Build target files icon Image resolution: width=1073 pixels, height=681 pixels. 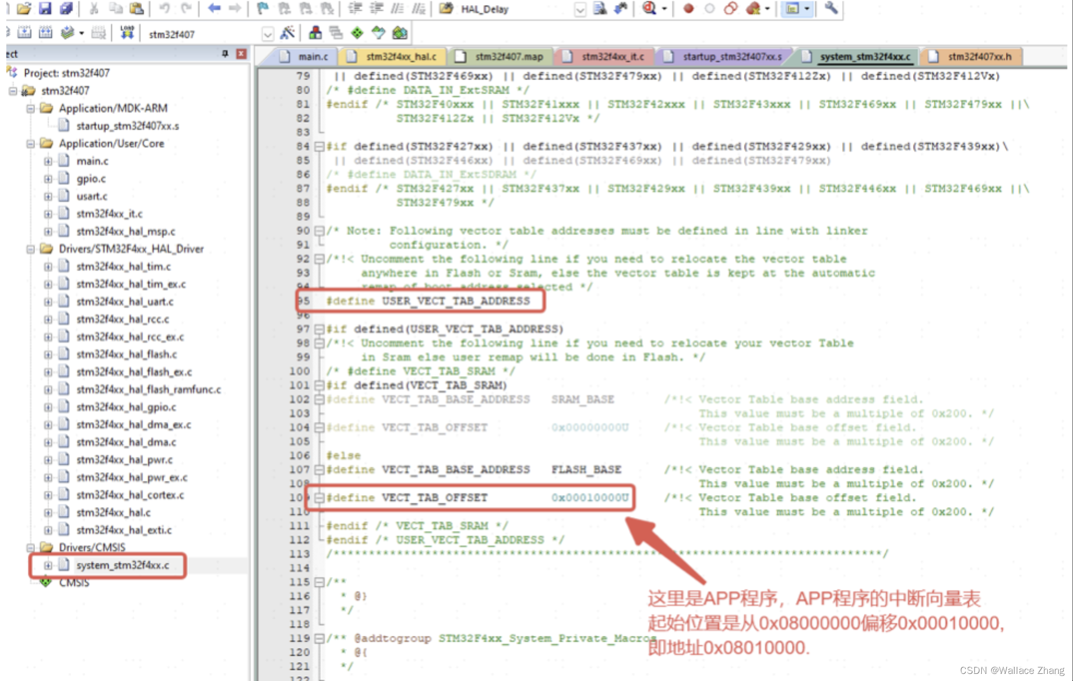(25, 33)
